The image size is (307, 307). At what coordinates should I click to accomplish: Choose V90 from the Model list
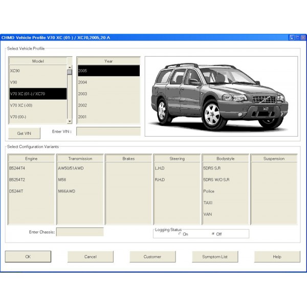(x=36, y=82)
